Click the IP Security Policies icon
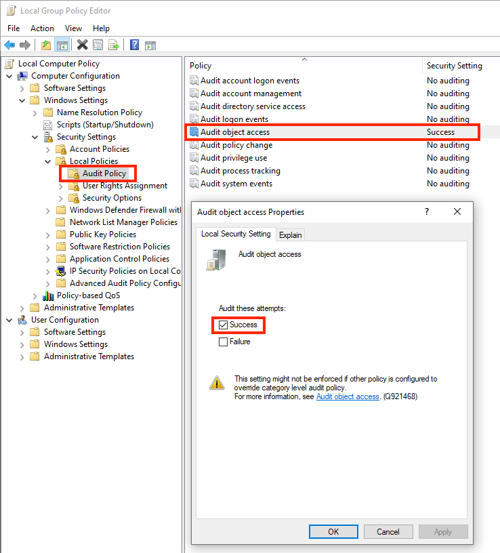The height and width of the screenshot is (553, 500). (x=61, y=271)
